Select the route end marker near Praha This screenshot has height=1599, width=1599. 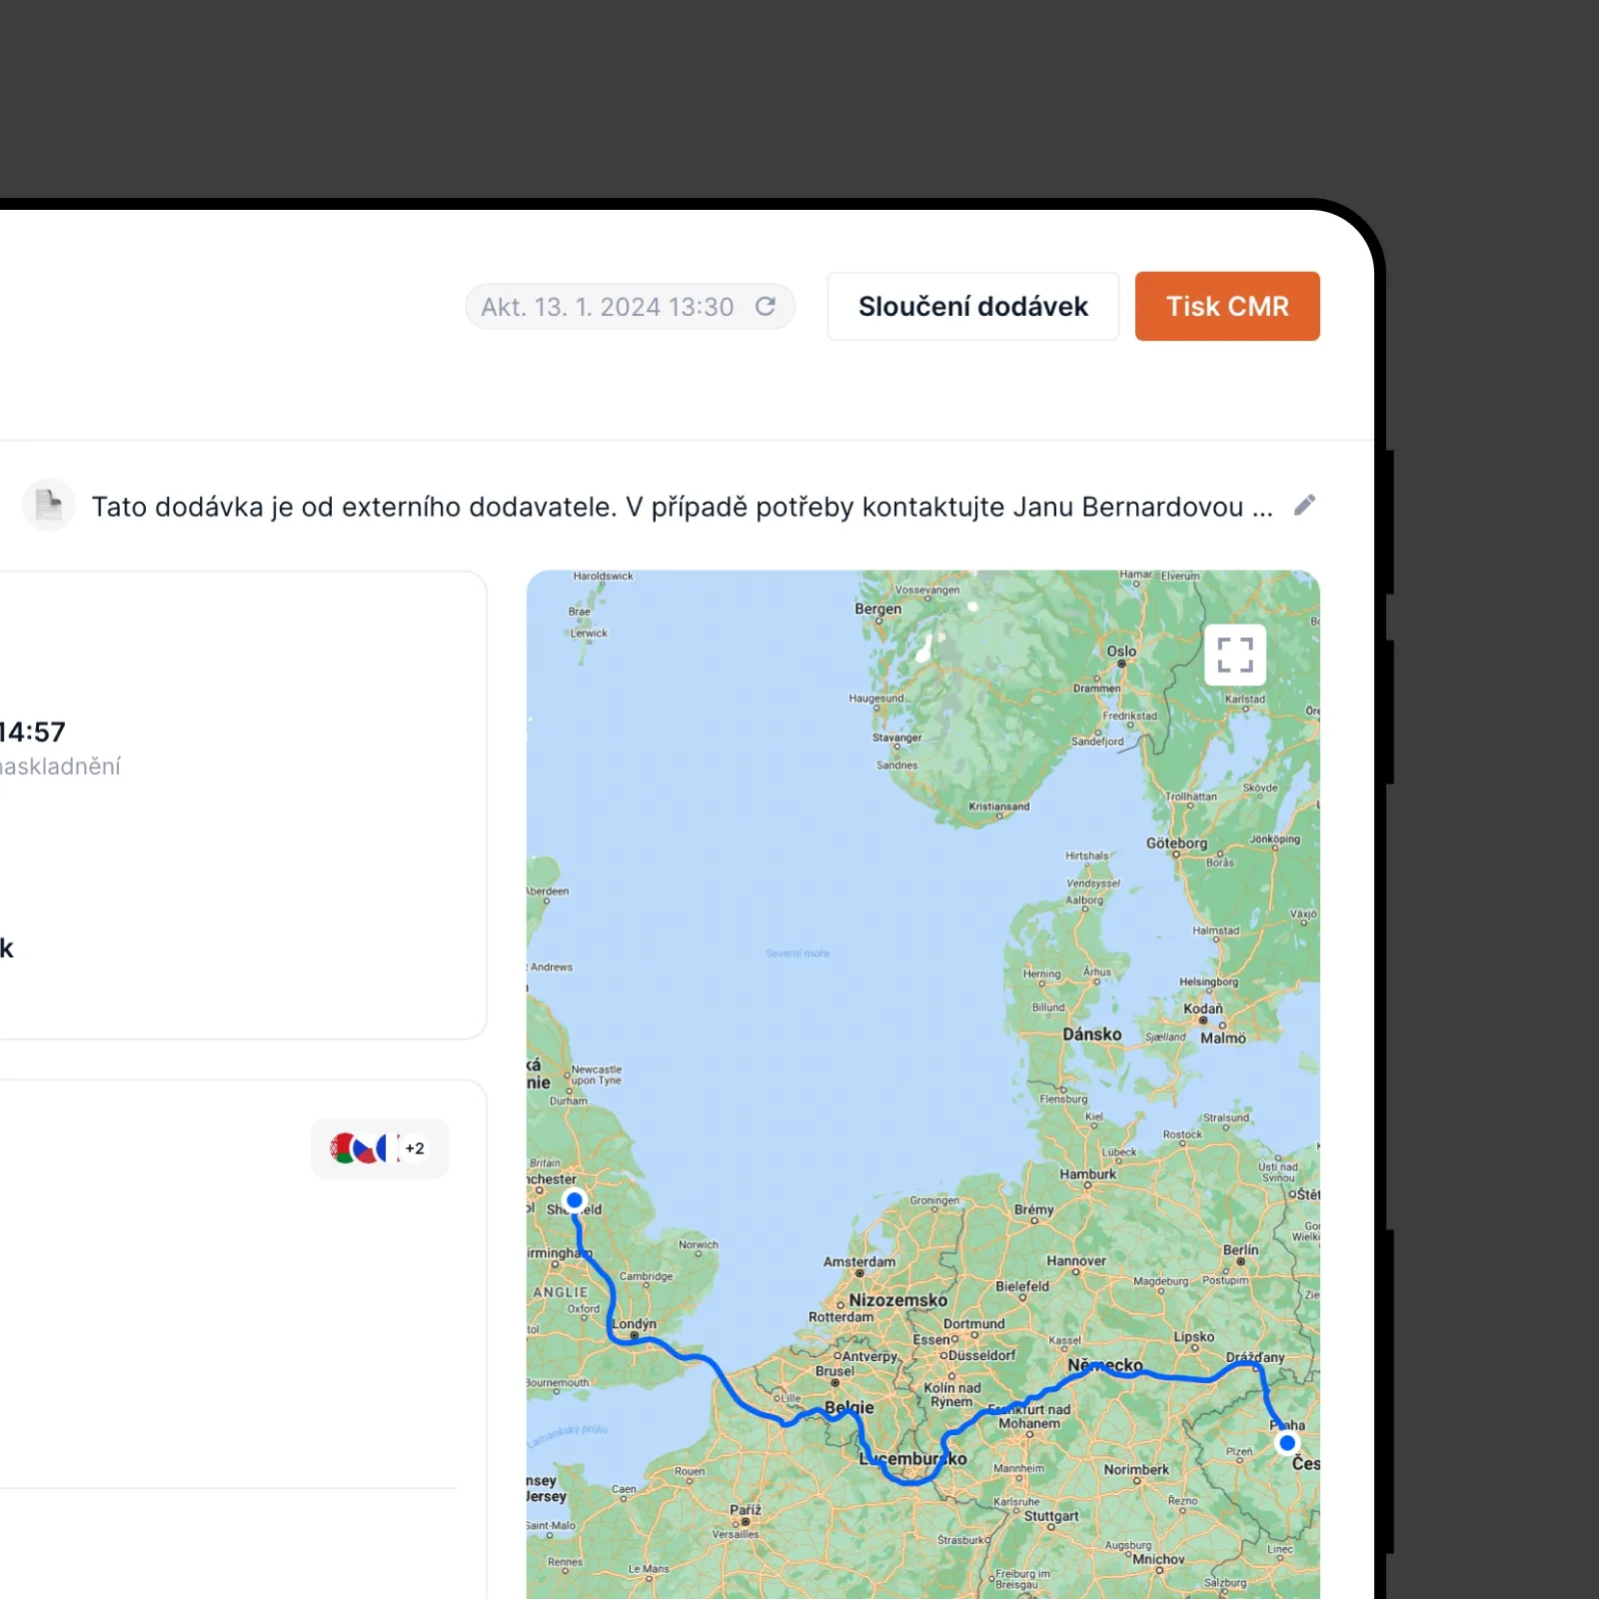(x=1287, y=1442)
